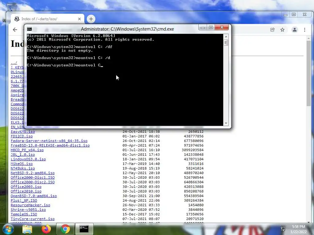Open File Explorer from the taskbar
Screen dimensions: 314x235
pos(27,229)
